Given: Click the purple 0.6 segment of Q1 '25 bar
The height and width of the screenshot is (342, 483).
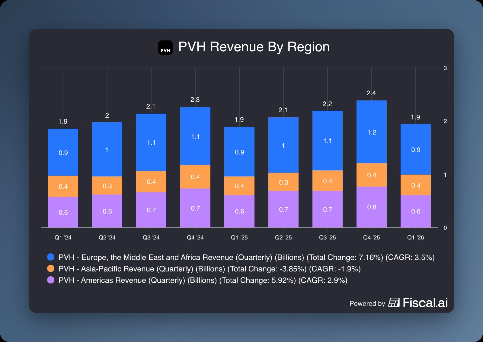Looking at the screenshot, I should click(239, 211).
